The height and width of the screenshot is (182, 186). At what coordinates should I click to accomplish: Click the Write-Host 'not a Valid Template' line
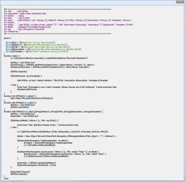point(67,87)
